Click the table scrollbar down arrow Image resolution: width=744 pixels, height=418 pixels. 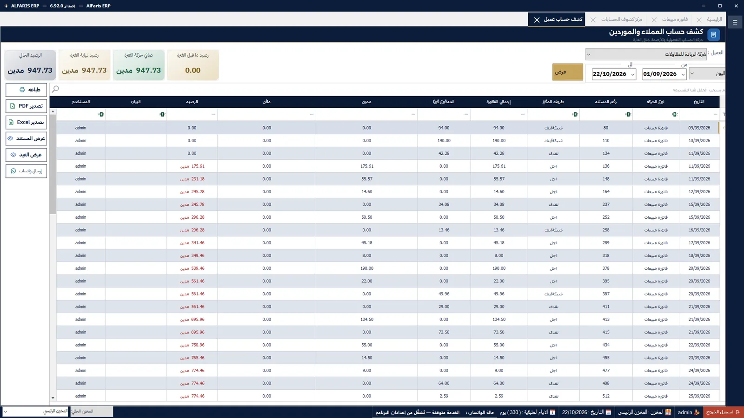click(53, 398)
